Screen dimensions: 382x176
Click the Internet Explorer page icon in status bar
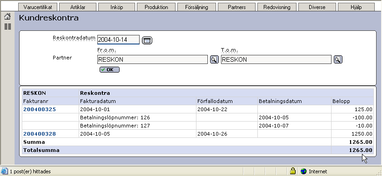click(4, 171)
